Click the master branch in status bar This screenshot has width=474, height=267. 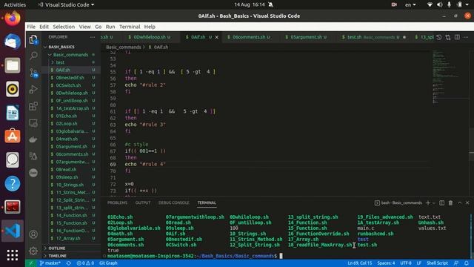tap(50, 263)
